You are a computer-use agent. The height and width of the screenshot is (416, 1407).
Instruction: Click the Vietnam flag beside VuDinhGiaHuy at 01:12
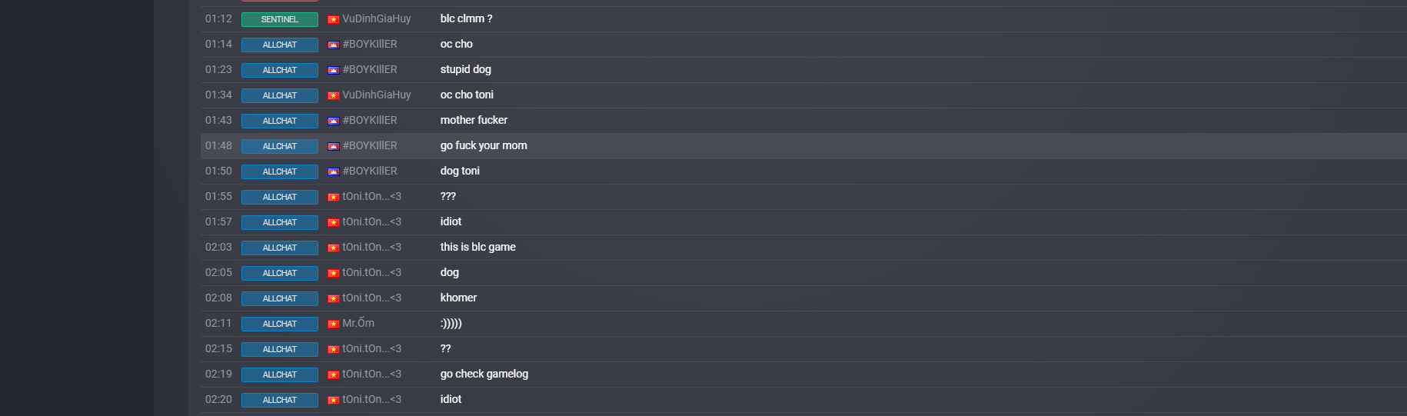point(333,19)
